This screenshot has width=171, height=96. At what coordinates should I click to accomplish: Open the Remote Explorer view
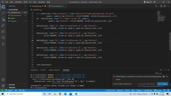[x=3, y=38]
